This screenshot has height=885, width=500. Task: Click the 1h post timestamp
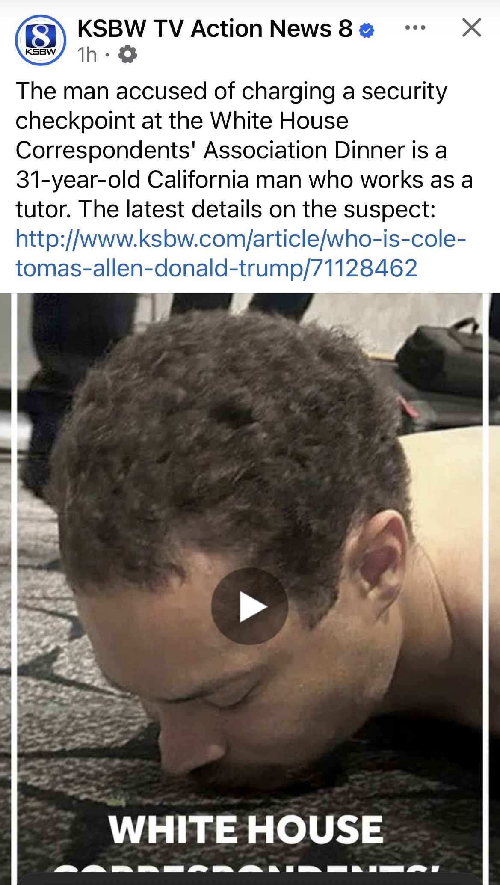pyautogui.click(x=87, y=55)
